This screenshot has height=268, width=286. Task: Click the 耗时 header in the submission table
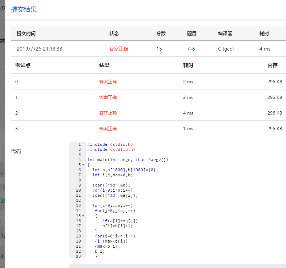pyautogui.click(x=264, y=33)
